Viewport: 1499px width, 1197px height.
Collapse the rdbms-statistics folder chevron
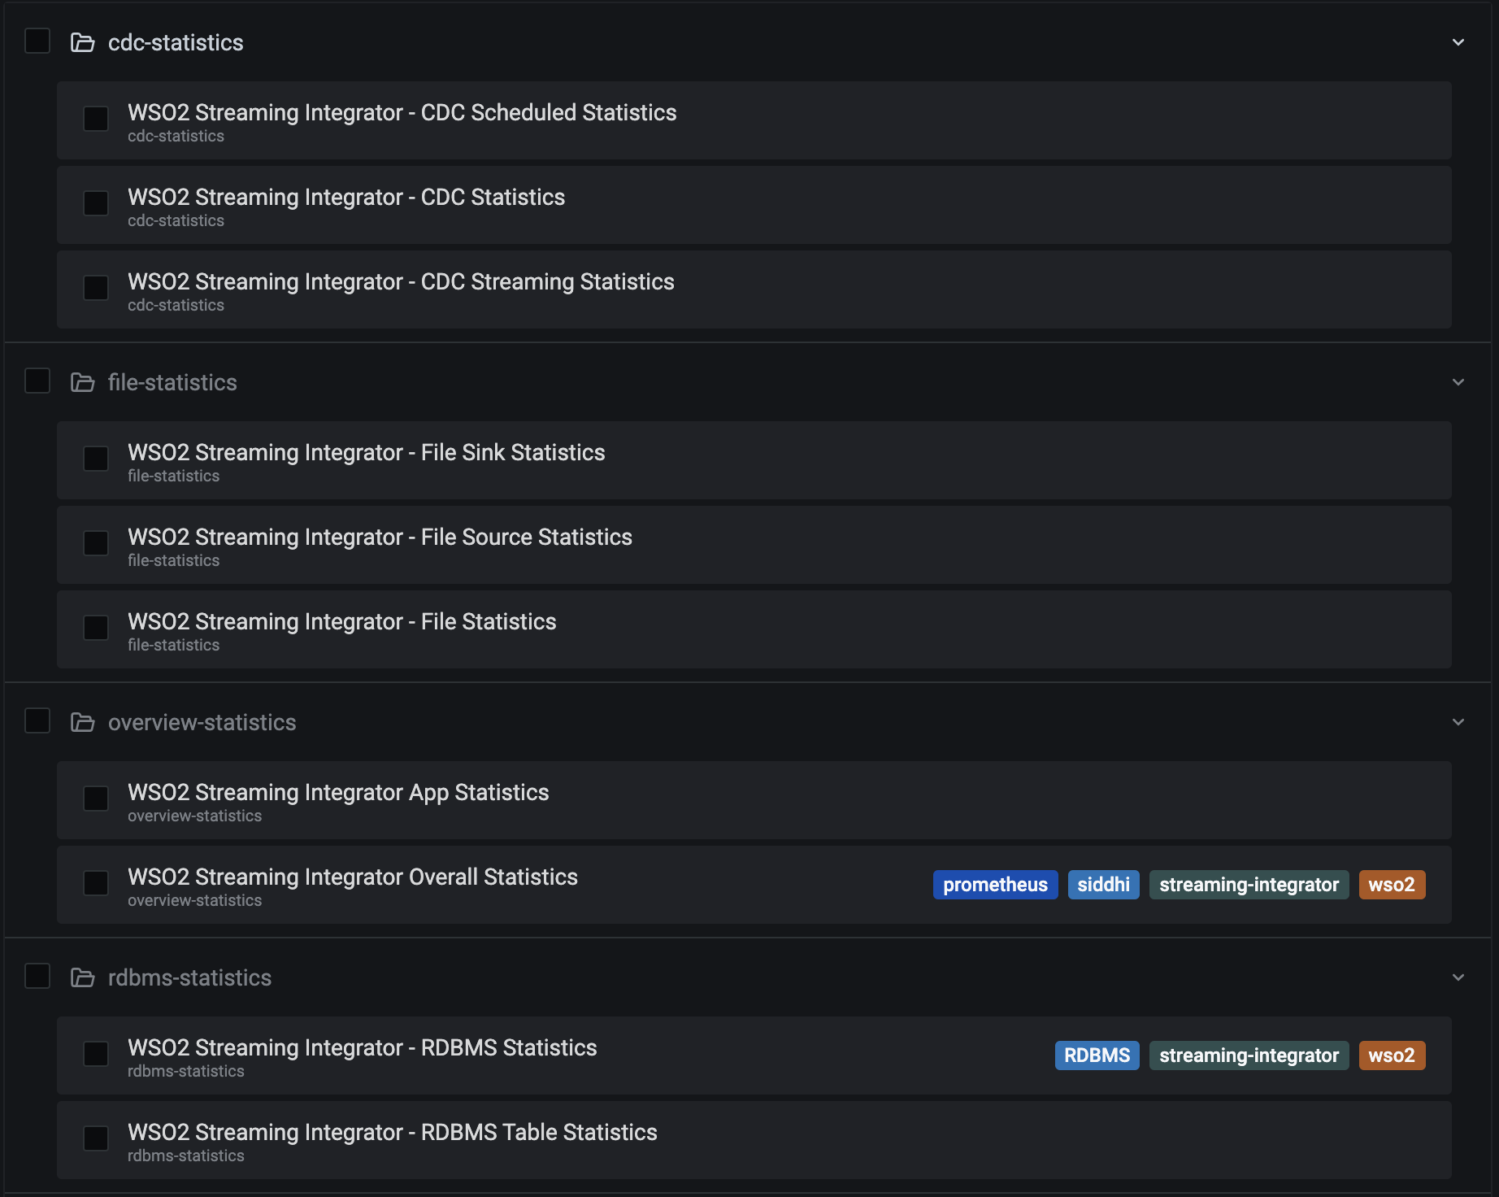point(1458,977)
